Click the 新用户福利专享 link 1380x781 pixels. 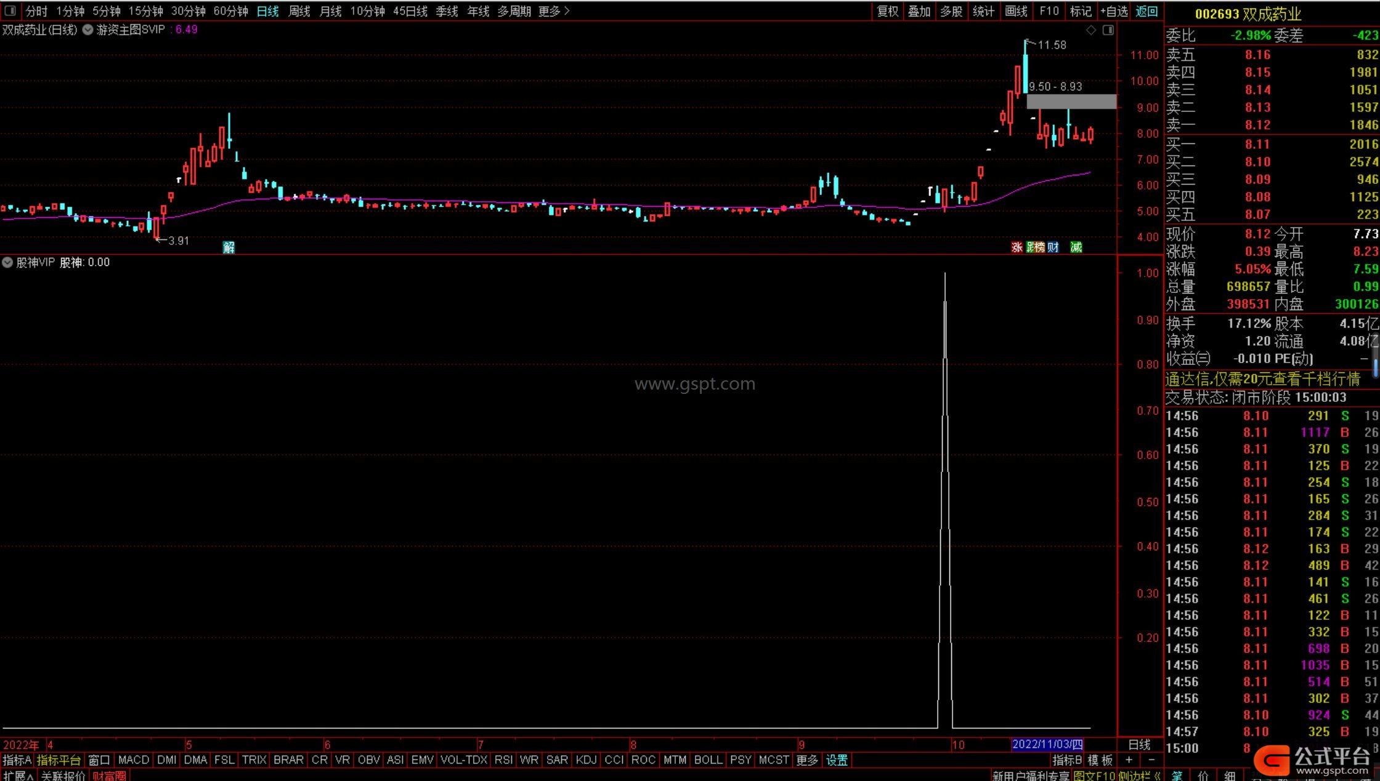(1031, 775)
